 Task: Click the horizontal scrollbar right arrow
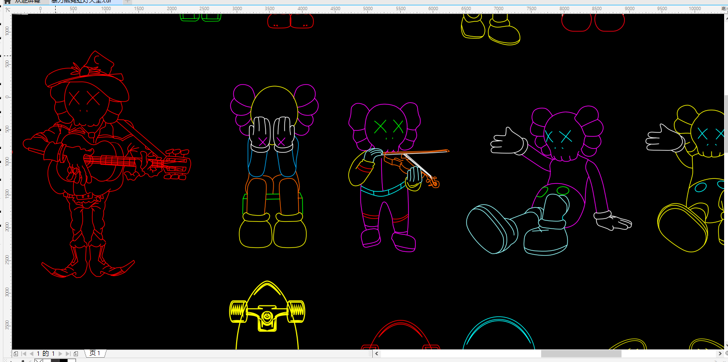click(x=720, y=354)
